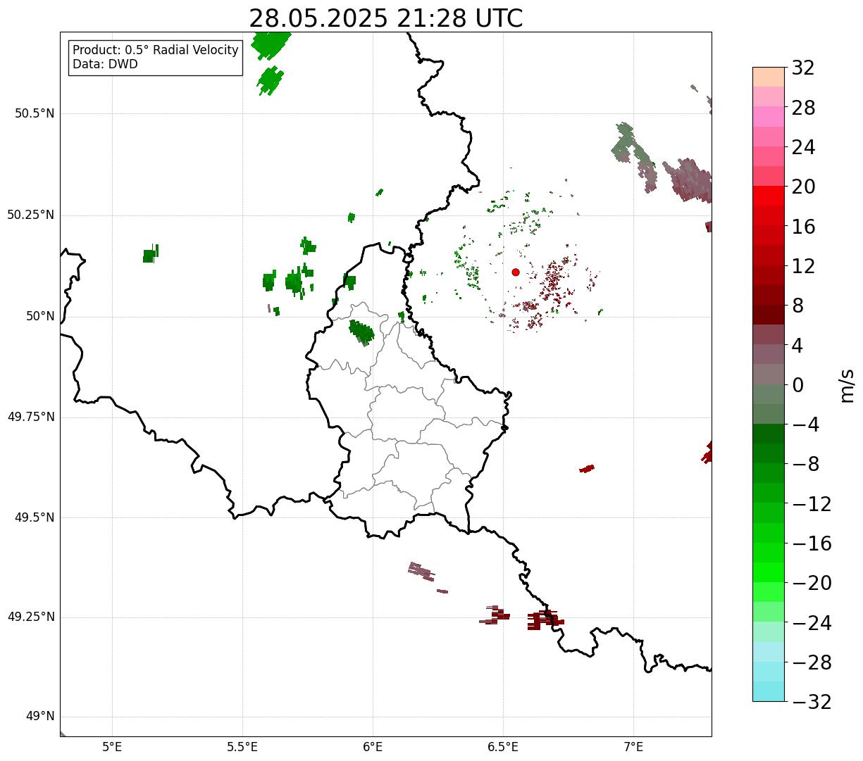Click the "Data: DWD" text
Screen dimensions: 863x761
106,65
